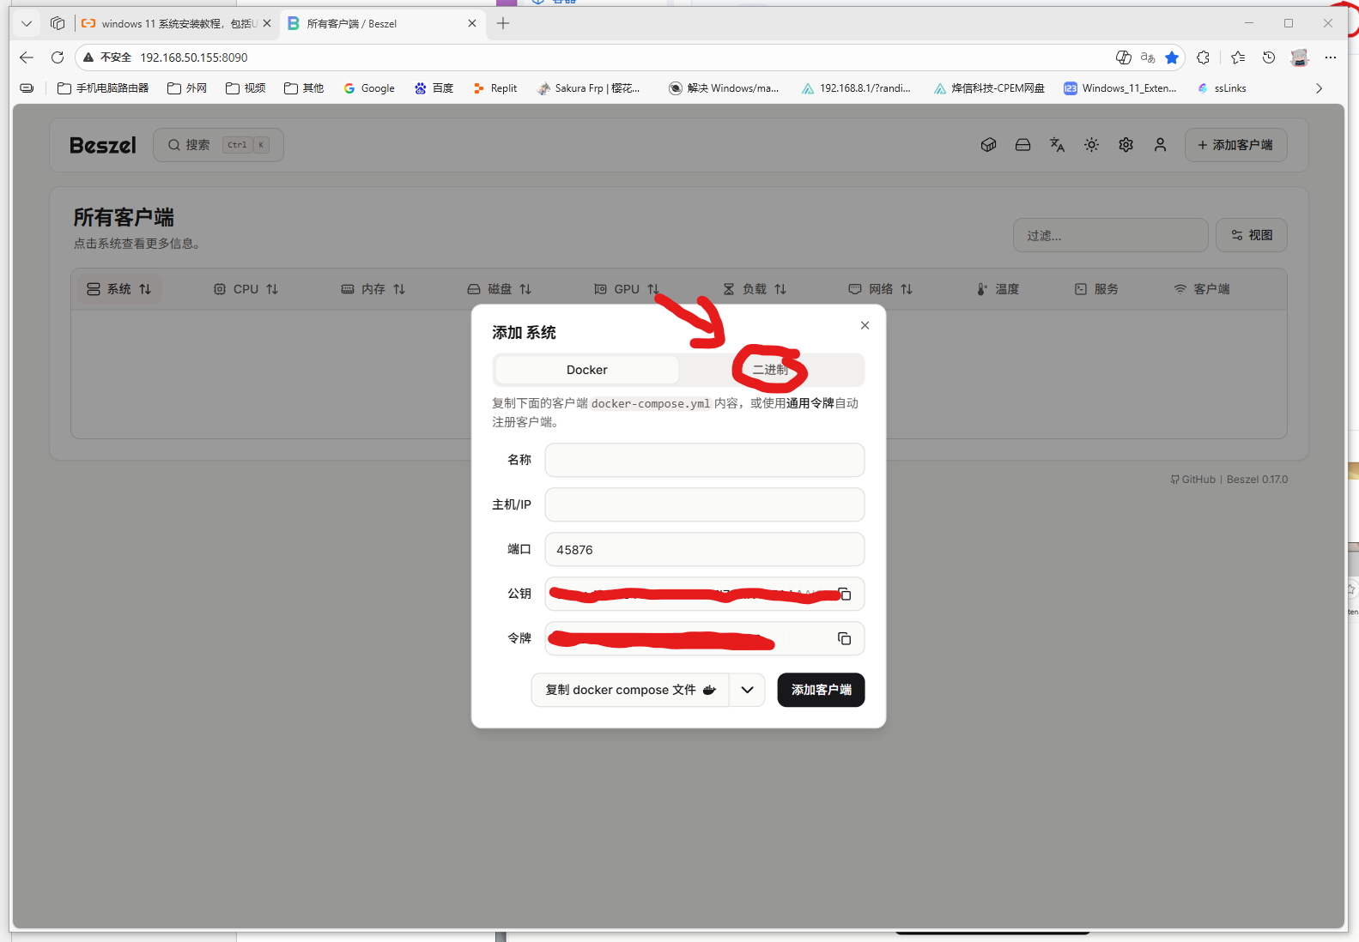
Task: Open the favorites list icon
Action: [x=1237, y=57]
